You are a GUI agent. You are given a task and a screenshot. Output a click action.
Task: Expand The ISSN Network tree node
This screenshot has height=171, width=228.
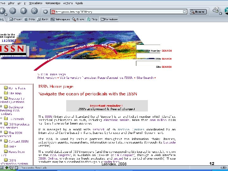1,132
